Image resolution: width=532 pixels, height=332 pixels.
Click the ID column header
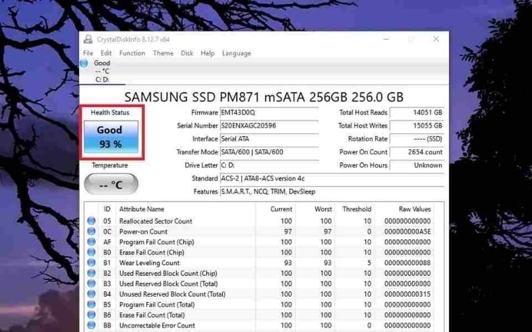(x=107, y=209)
